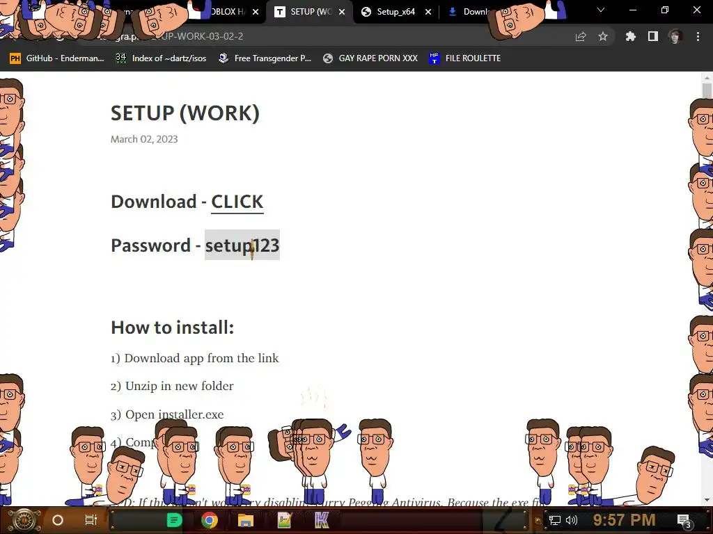Toggle the browser side panel icon

click(x=653, y=36)
